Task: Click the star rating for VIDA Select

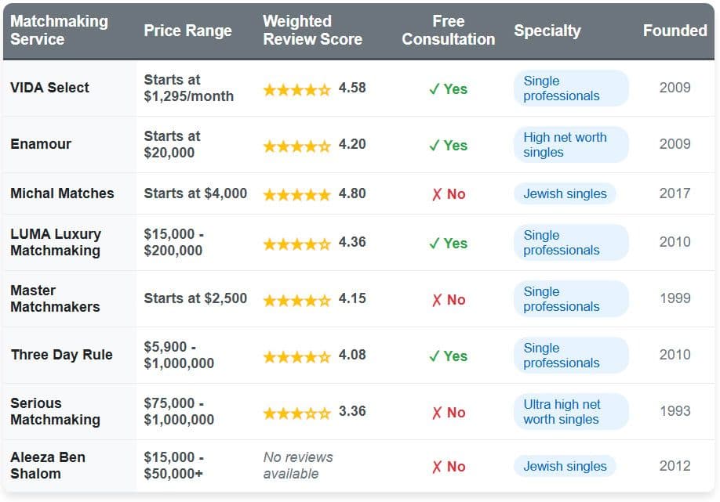Action: [296, 89]
